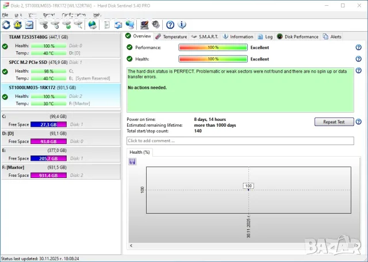Image resolution: width=368 pixels, height=262 pixels.
Task: Open the monitor-with-pen configuration toolbar icon
Action: [x=144, y=25]
